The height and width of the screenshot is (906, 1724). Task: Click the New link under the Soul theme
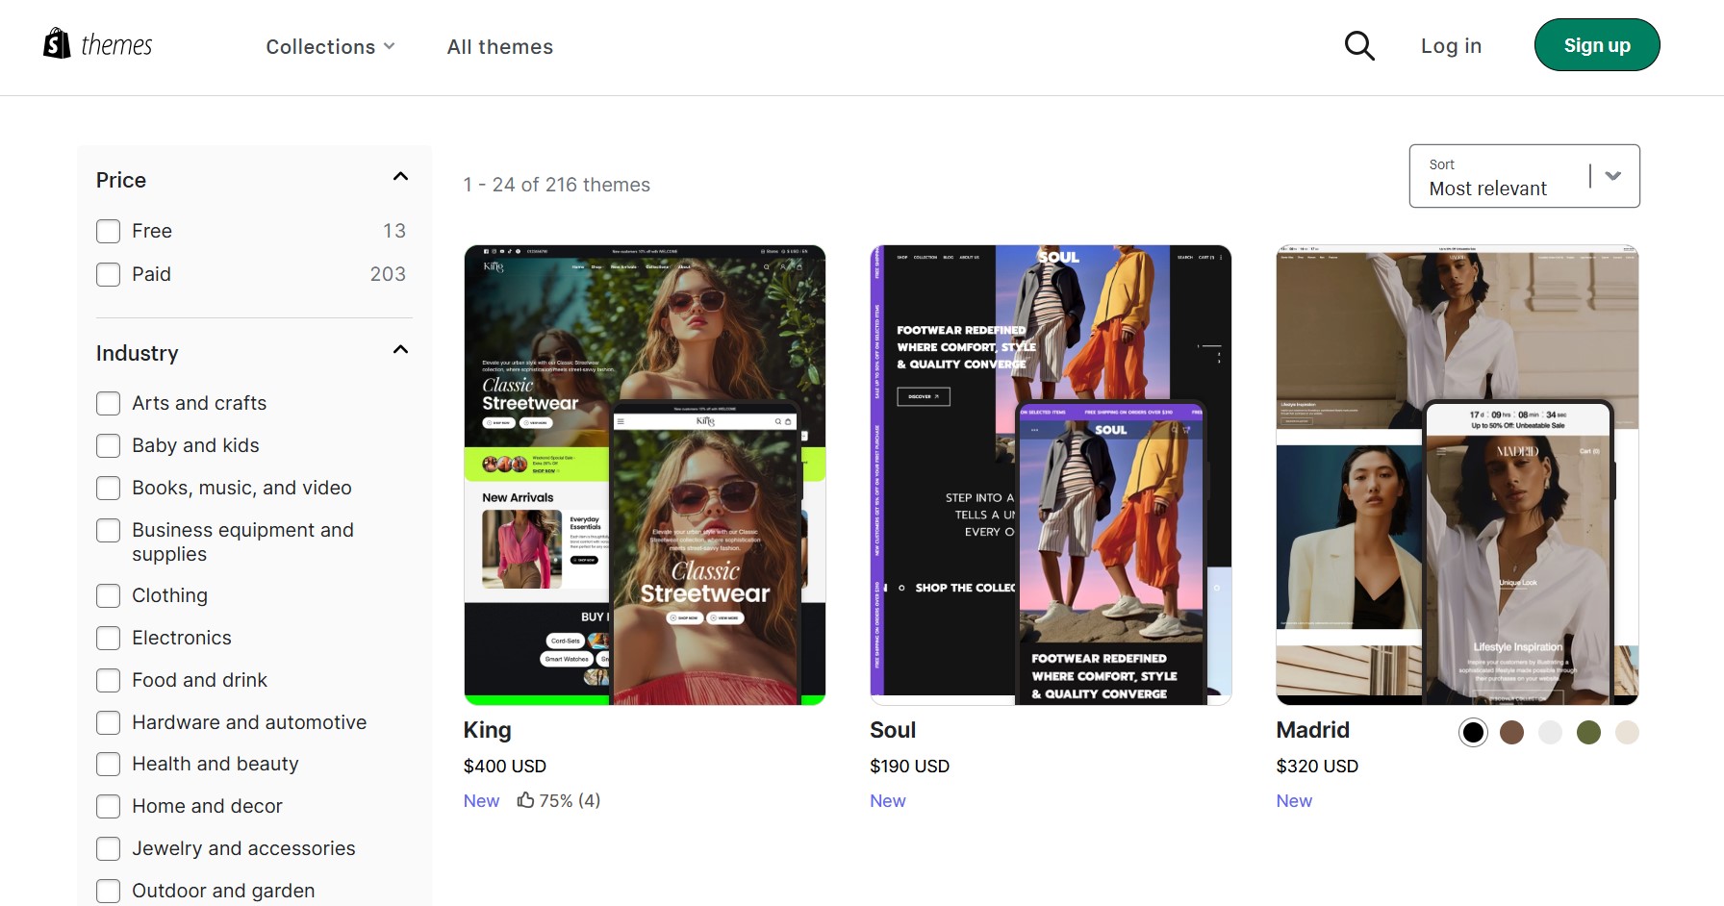[x=887, y=800]
